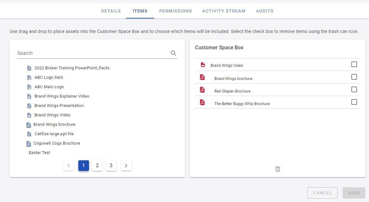Click the red PDF icon beside Better Buggy Whip Brochure
The width and height of the screenshot is (369, 202).
[202, 102]
